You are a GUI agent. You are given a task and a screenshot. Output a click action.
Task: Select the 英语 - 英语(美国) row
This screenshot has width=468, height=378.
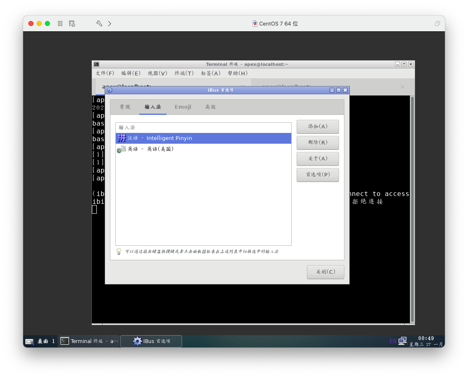(x=203, y=149)
